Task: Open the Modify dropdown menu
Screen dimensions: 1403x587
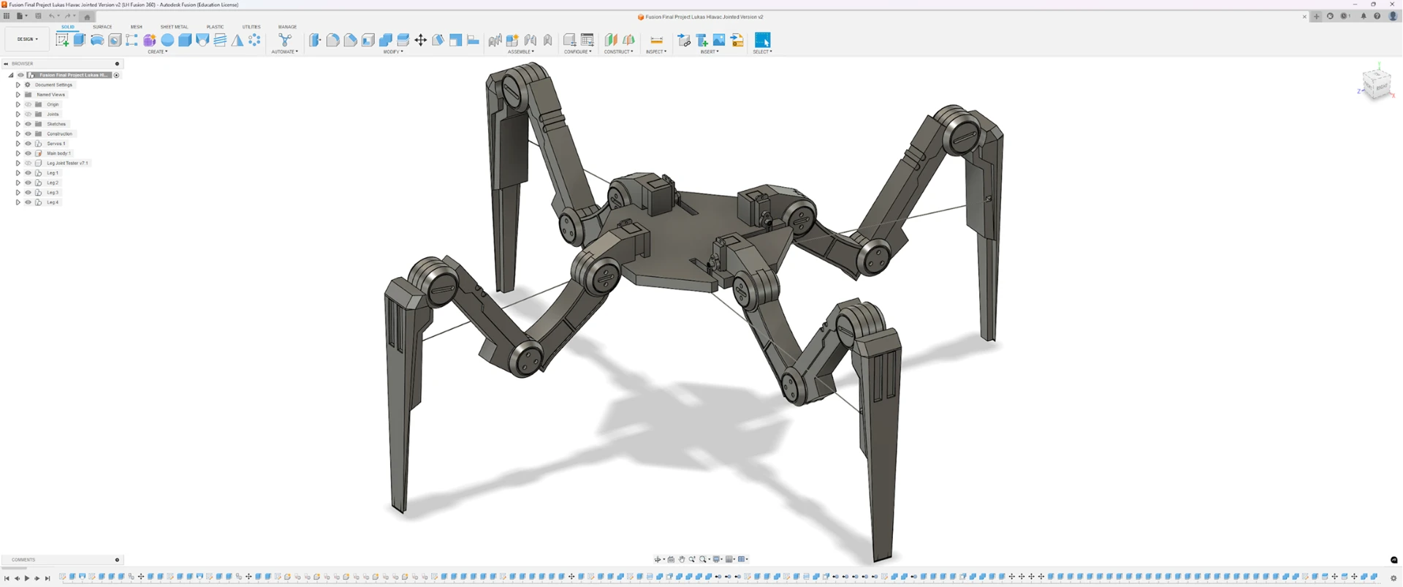Action: point(393,52)
